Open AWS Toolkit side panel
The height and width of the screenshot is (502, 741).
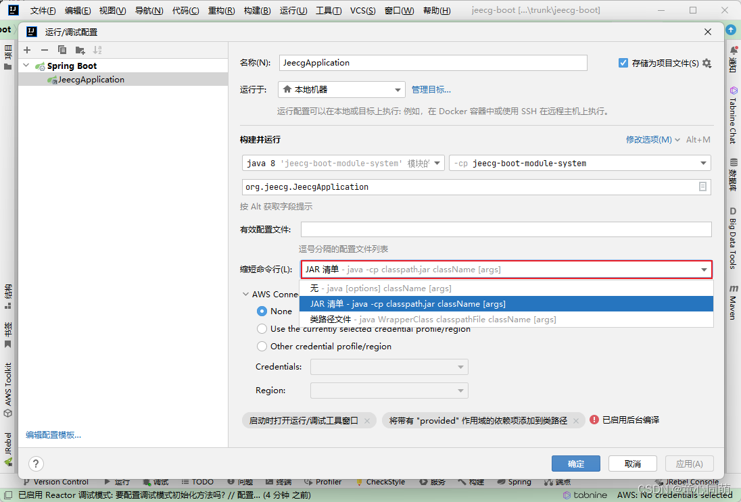click(8, 390)
